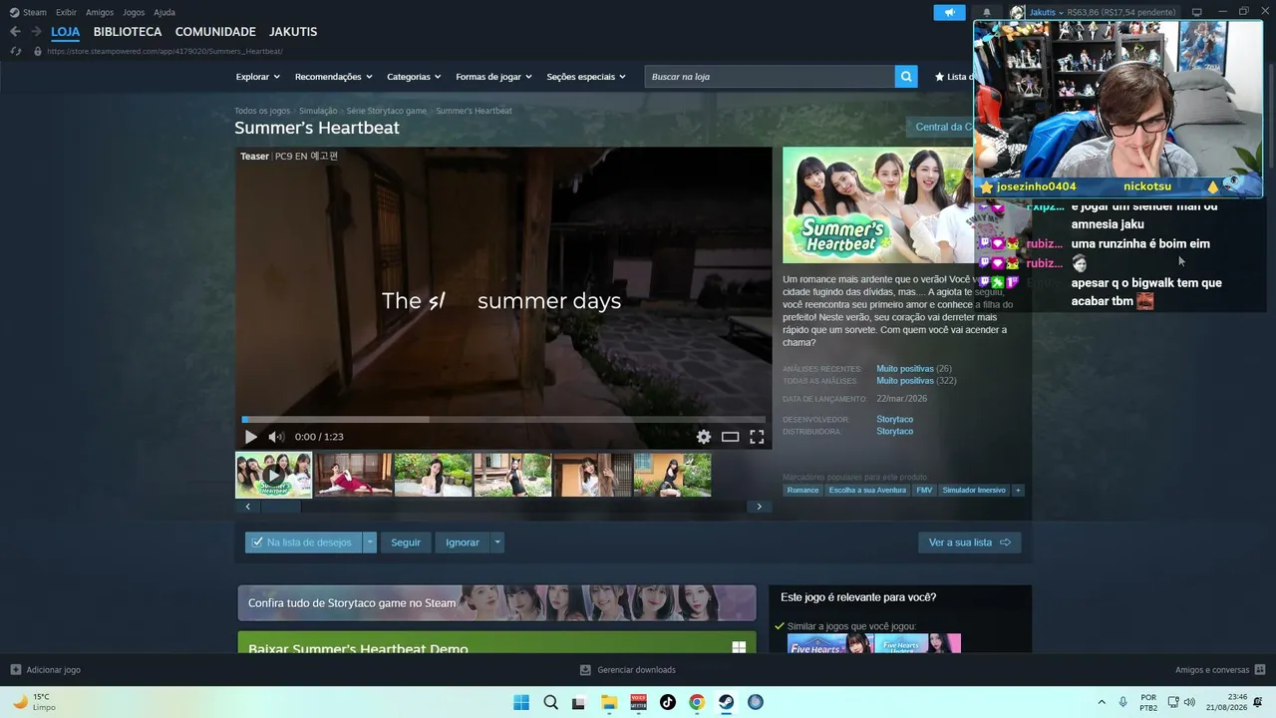
Task: Expand the Recomendações menu
Action: (x=333, y=77)
